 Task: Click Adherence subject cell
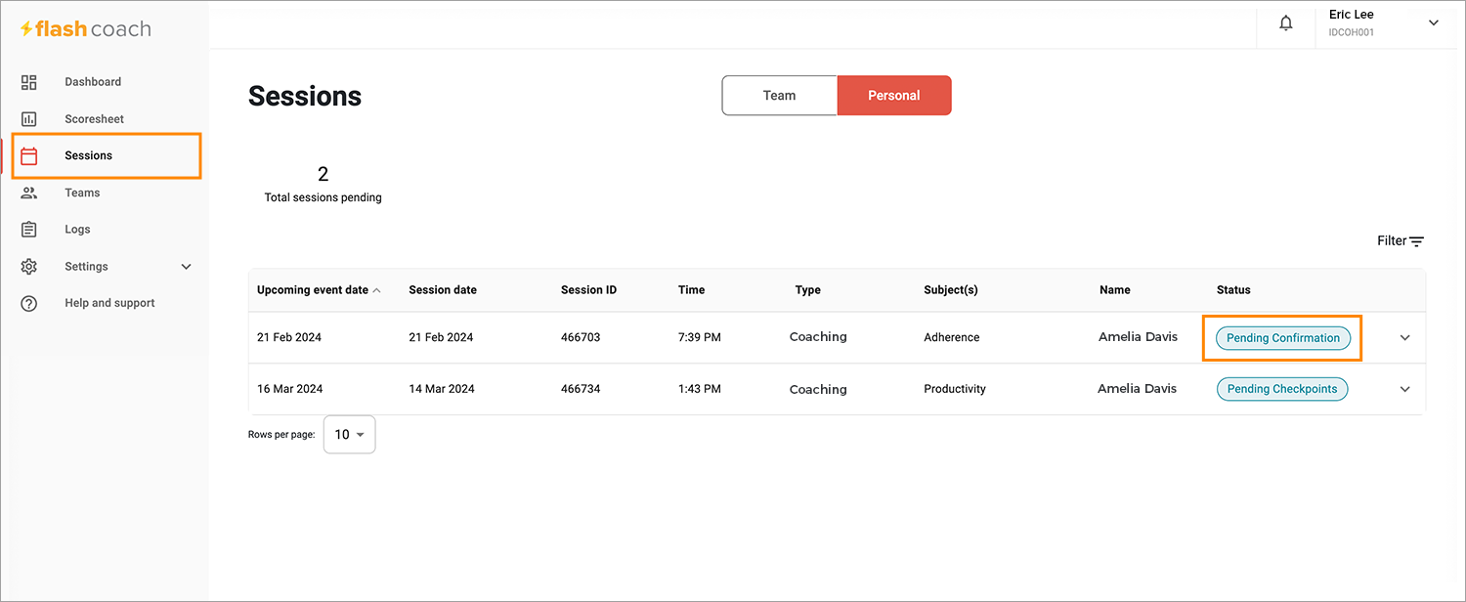(952, 337)
